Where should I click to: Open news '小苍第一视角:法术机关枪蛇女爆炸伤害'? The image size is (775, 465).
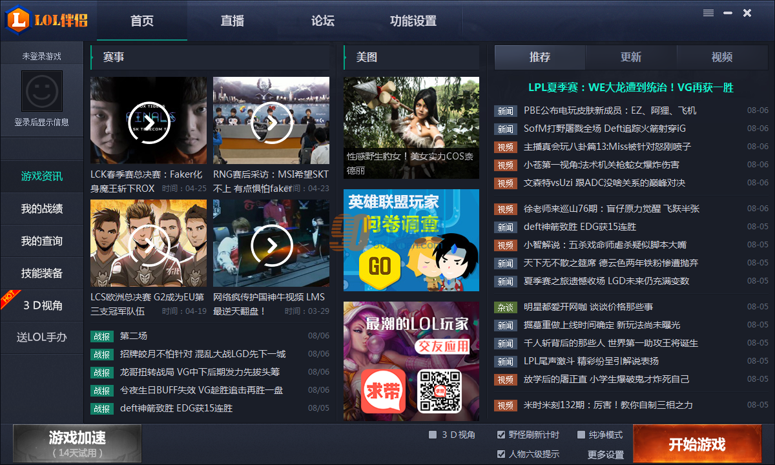601,165
